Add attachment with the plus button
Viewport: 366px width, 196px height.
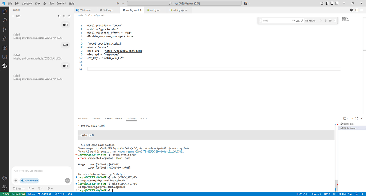coord(16,181)
